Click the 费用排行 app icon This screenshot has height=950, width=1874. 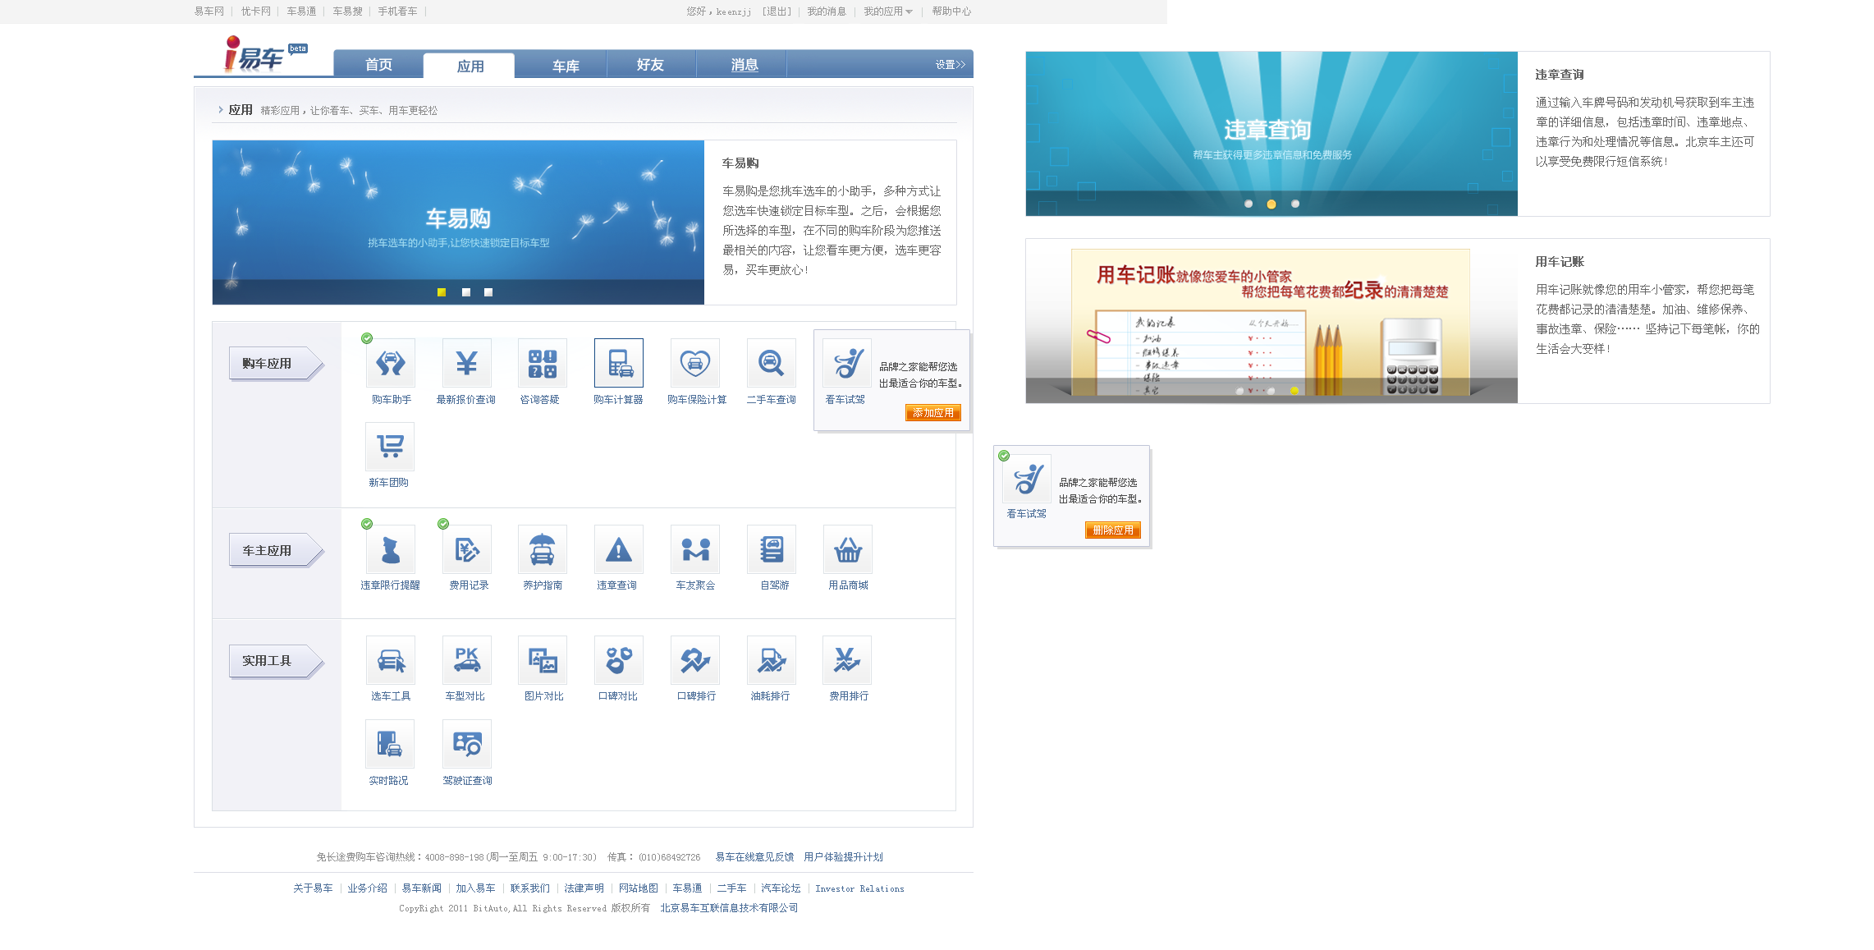point(847,660)
